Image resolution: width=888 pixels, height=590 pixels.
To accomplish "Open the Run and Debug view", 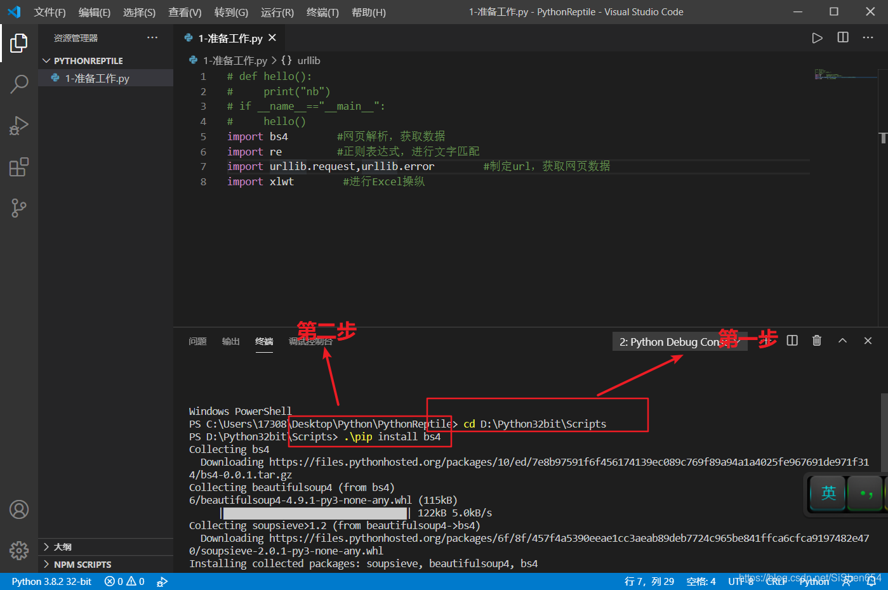I will pyautogui.click(x=19, y=126).
